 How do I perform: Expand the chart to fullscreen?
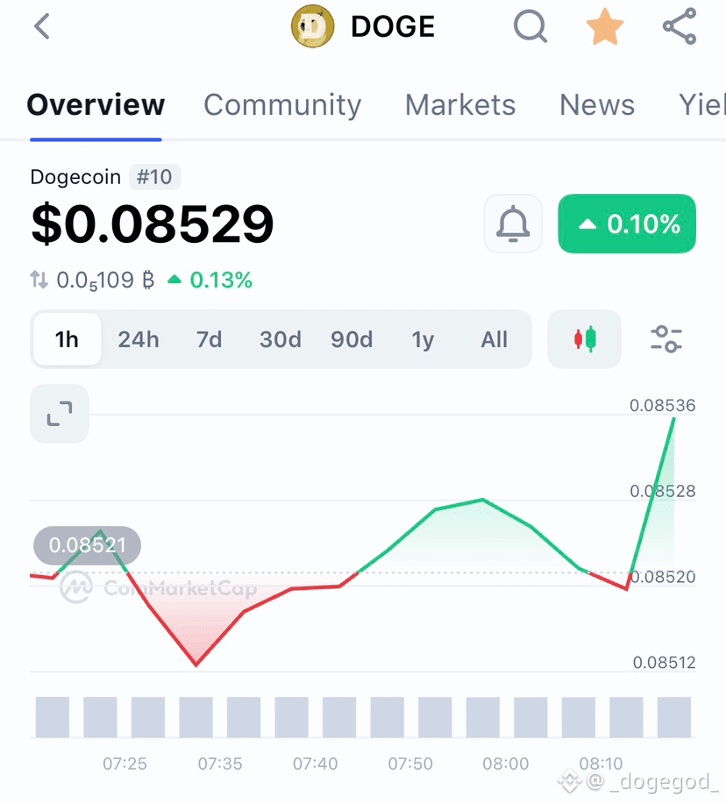pyautogui.click(x=60, y=413)
